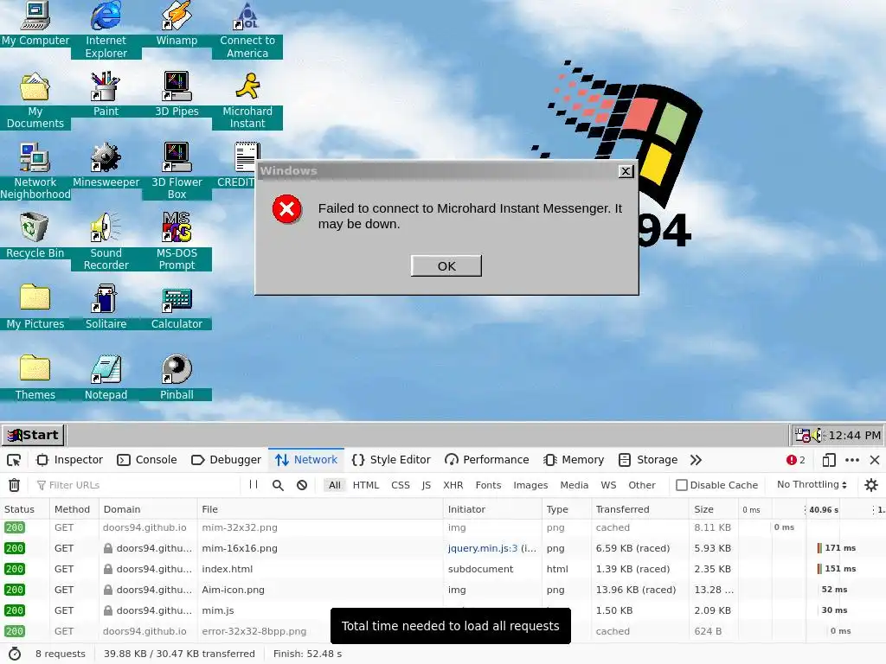
Task: Filter requests by All types
Action: pos(335,485)
